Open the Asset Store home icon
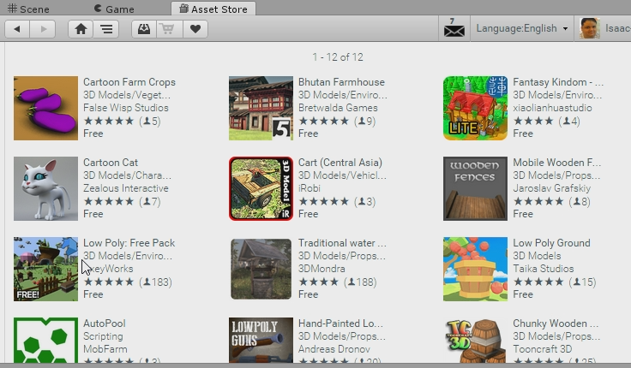Screen dimensions: 631x368 point(81,29)
